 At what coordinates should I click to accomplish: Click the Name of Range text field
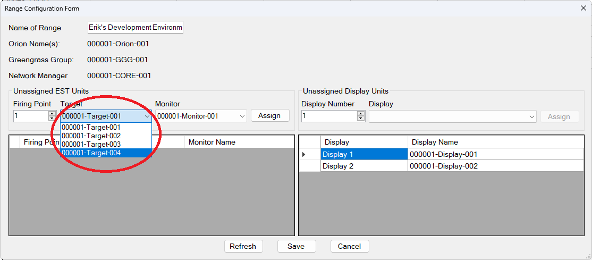point(135,28)
